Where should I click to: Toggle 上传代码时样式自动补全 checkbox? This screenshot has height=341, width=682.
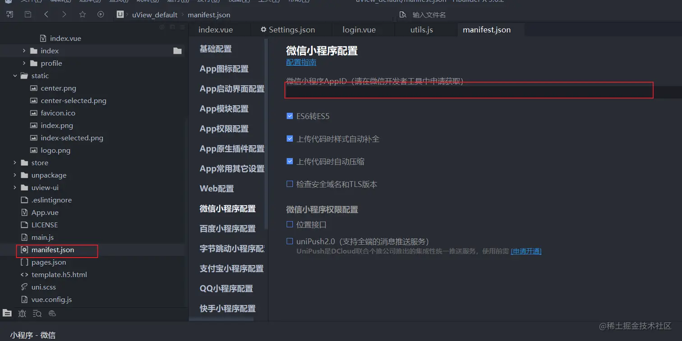coord(290,138)
